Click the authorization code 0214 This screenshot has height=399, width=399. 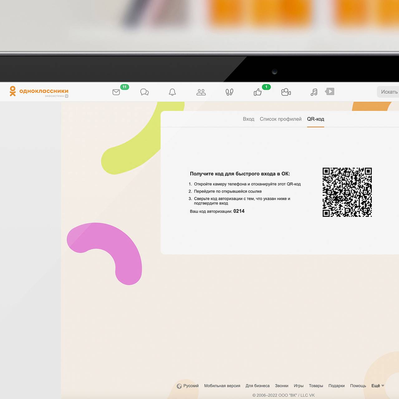239,211
